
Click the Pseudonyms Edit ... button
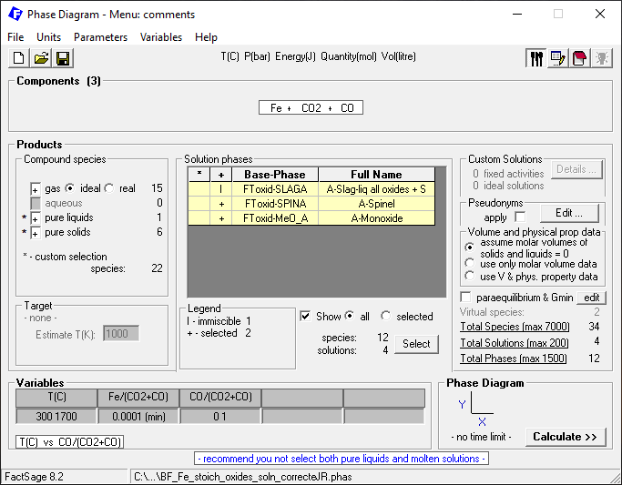coord(569,213)
